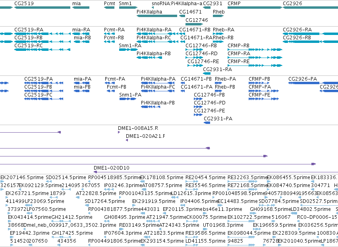Image resolution: width=338 pixels, height=247 pixels.
Task: Select protein Pi4KIIalpha-PA label
Action: tap(158, 79)
